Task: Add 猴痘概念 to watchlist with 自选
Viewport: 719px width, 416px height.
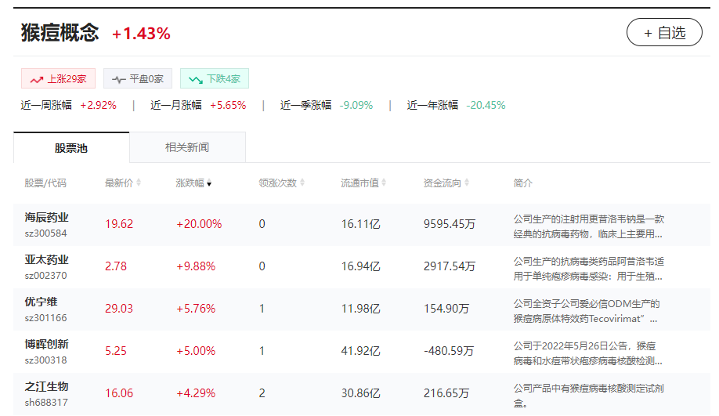Action: [664, 32]
